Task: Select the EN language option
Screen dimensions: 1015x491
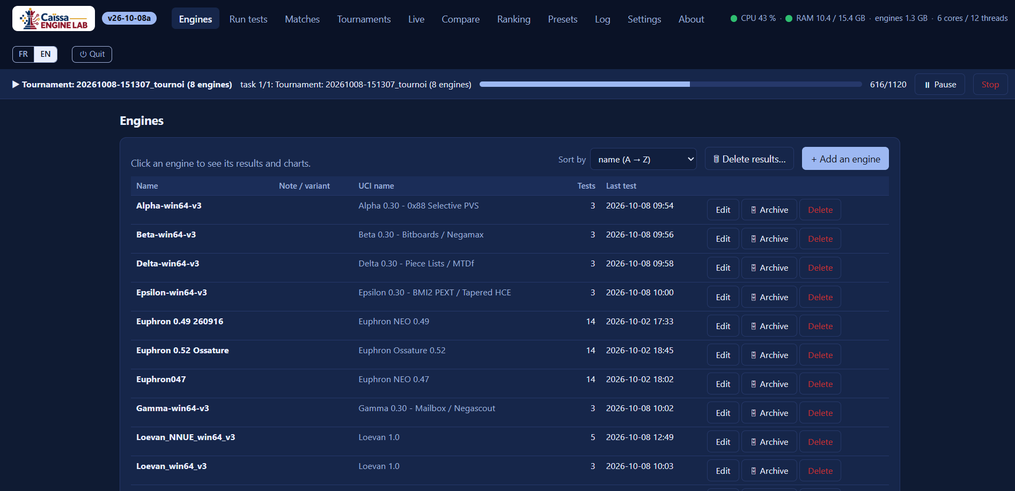Action: (46, 54)
